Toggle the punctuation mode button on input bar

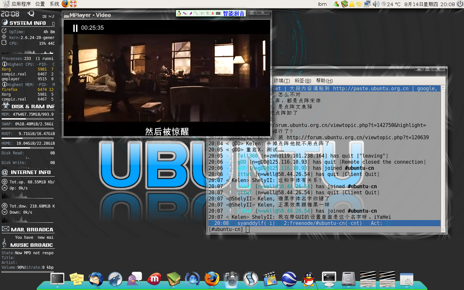185,13
